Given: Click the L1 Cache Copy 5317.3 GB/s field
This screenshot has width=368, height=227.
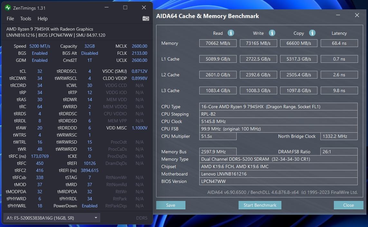Looking at the screenshot, I should point(298,59).
